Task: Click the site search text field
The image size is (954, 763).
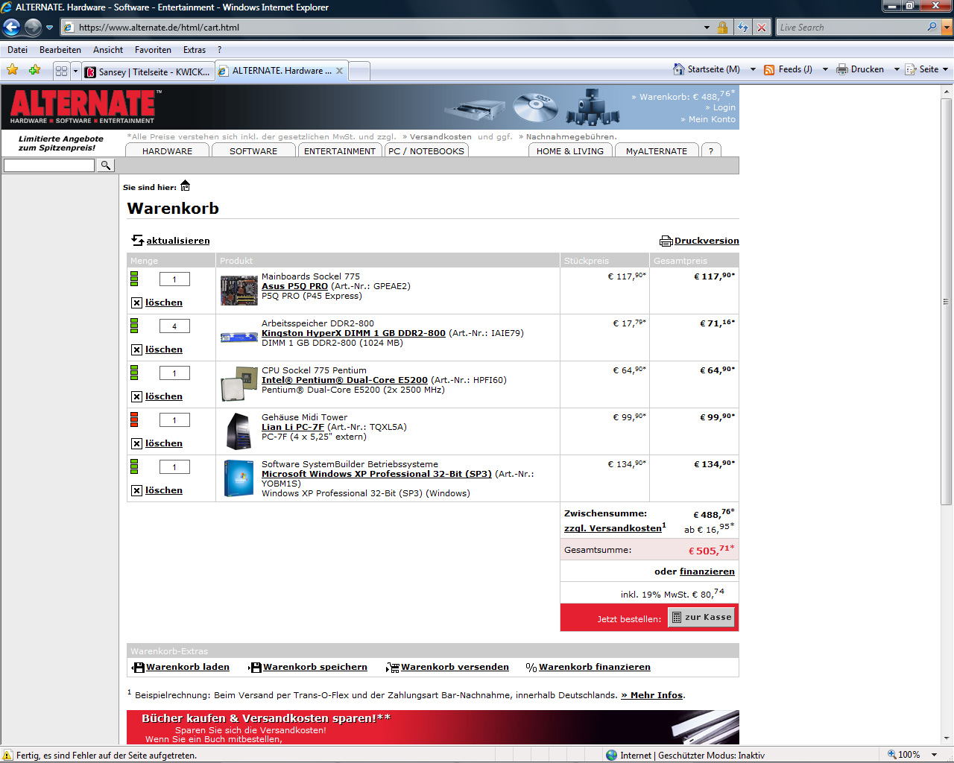Action: [x=49, y=165]
